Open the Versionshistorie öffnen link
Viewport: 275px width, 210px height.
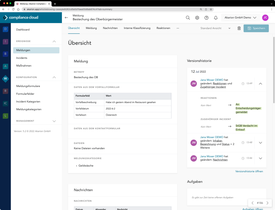[249, 171]
